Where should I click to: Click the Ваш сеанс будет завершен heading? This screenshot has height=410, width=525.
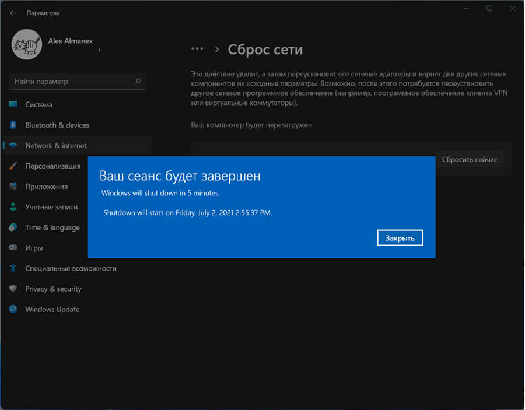(x=180, y=176)
